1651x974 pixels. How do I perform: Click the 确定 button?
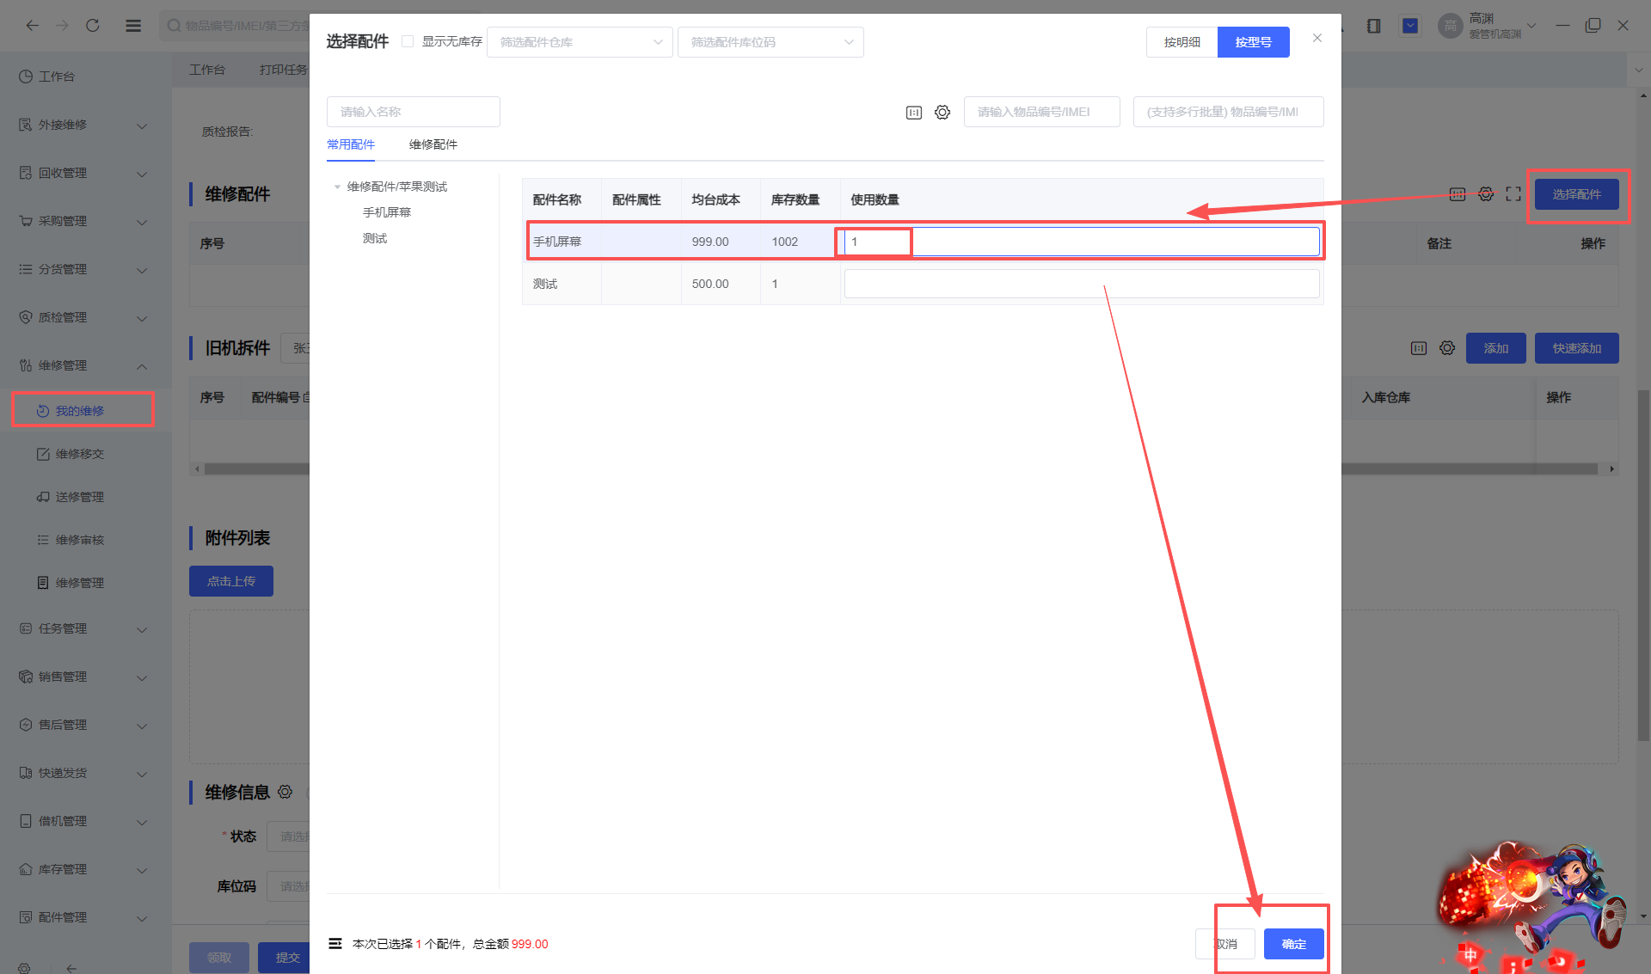click(x=1293, y=944)
